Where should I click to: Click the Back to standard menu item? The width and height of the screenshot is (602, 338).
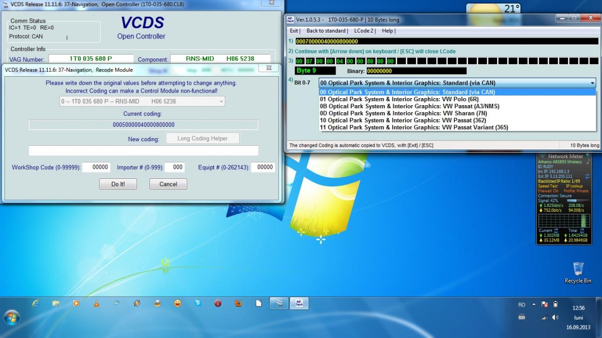click(x=327, y=31)
